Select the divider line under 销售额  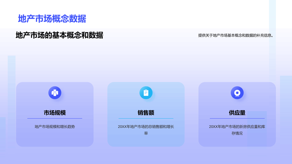pos(146,118)
